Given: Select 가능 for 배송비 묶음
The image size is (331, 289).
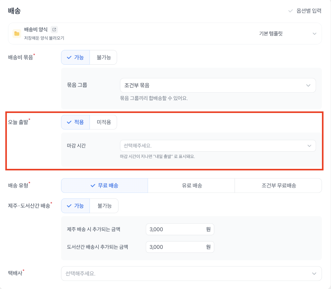Looking at the screenshot, I should click(x=75, y=57).
